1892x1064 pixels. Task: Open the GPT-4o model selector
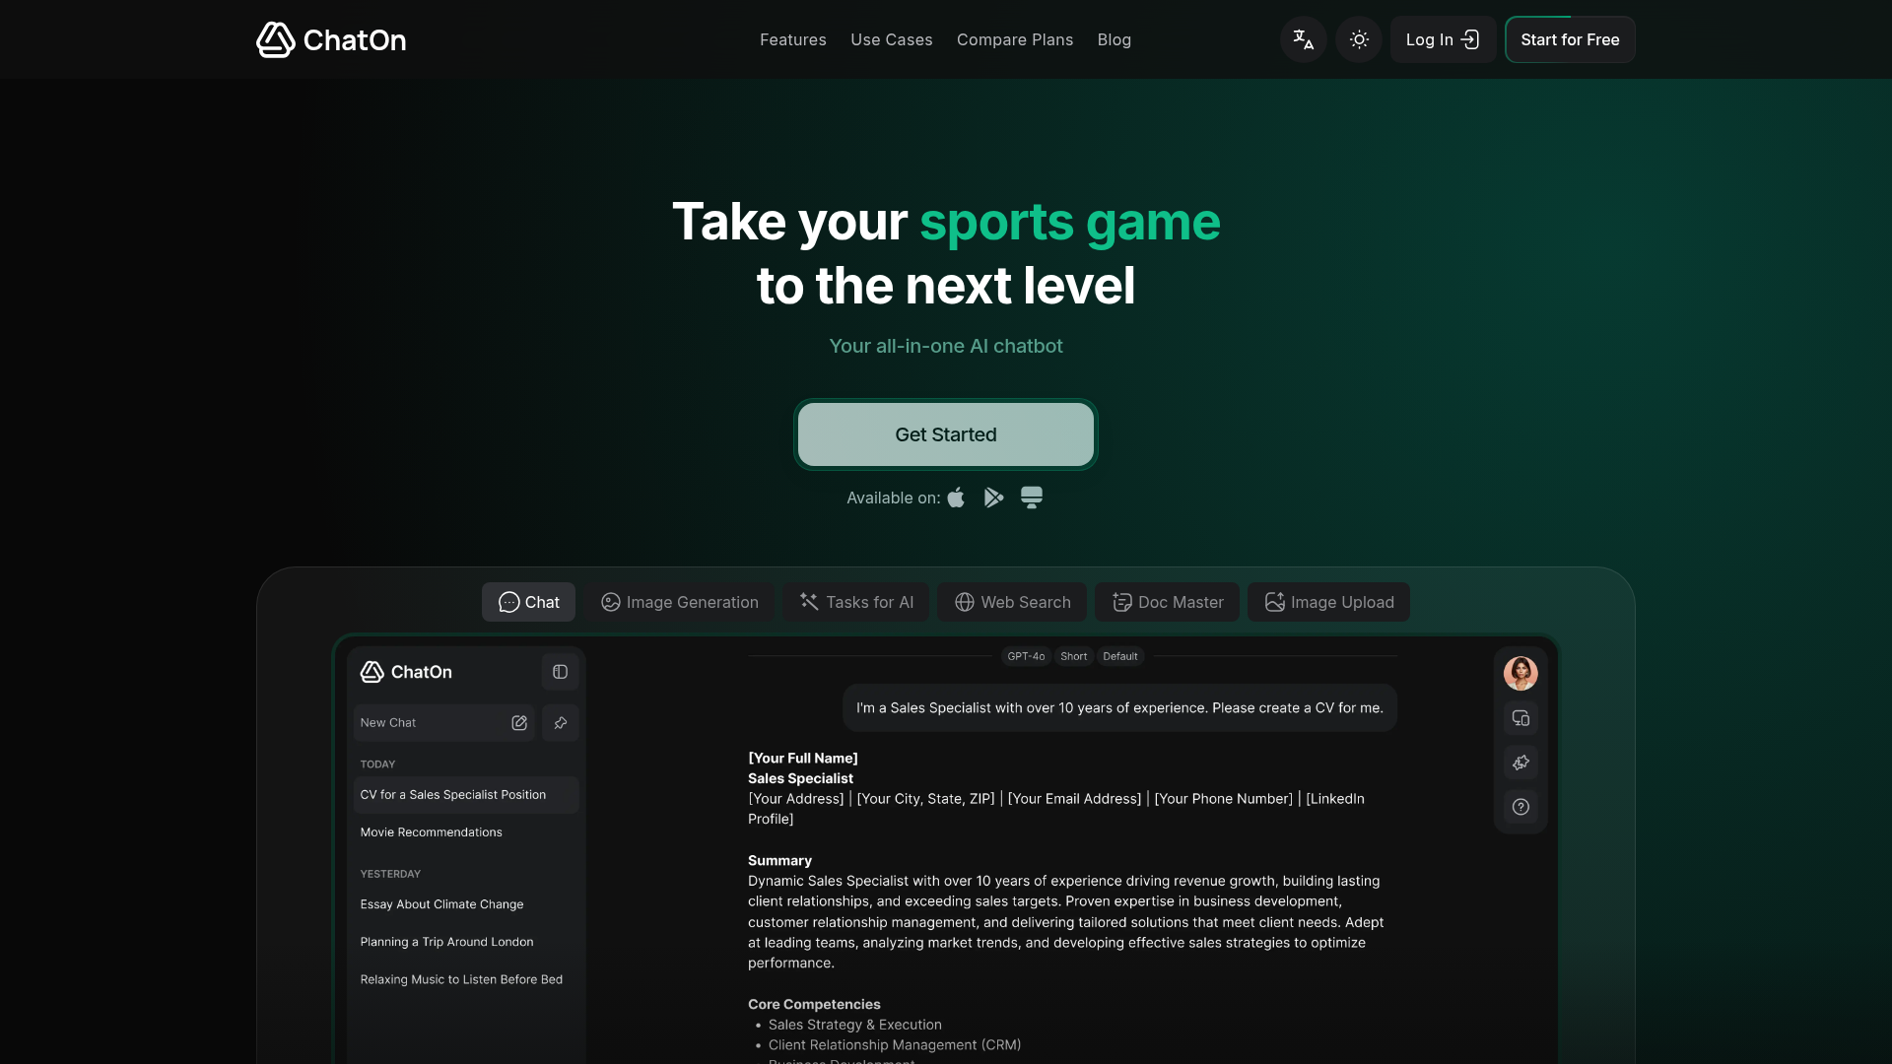point(1026,656)
